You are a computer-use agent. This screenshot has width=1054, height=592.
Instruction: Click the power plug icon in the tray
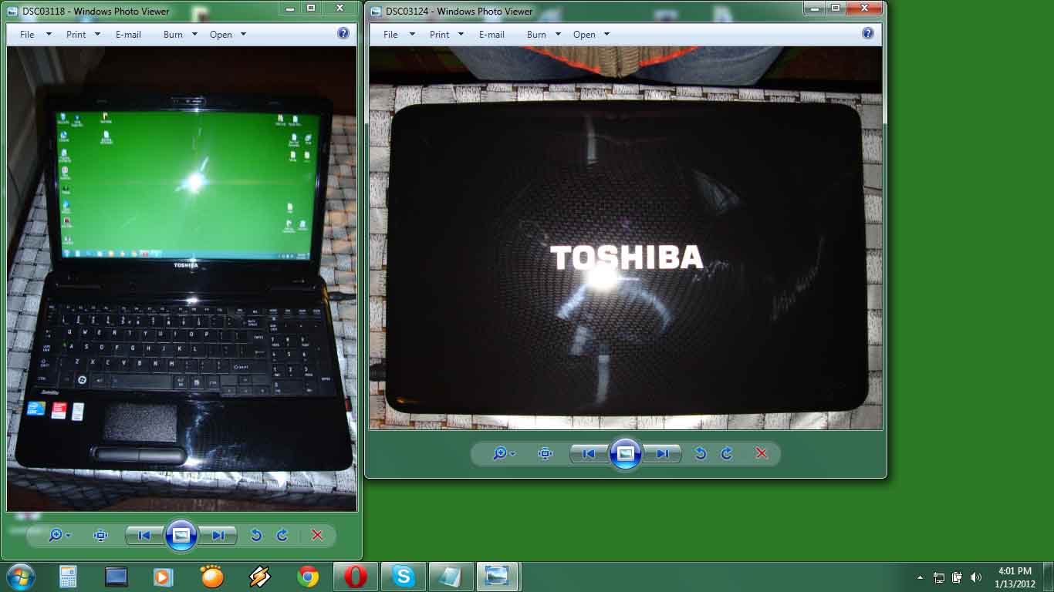pyautogui.click(x=958, y=577)
